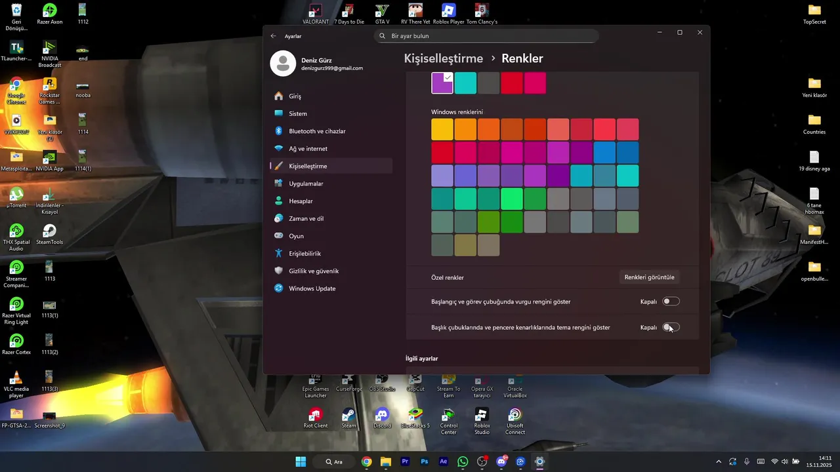Screen dimensions: 840x472
Task: Expand the hidden system tray icons chevron
Action: (x=719, y=462)
